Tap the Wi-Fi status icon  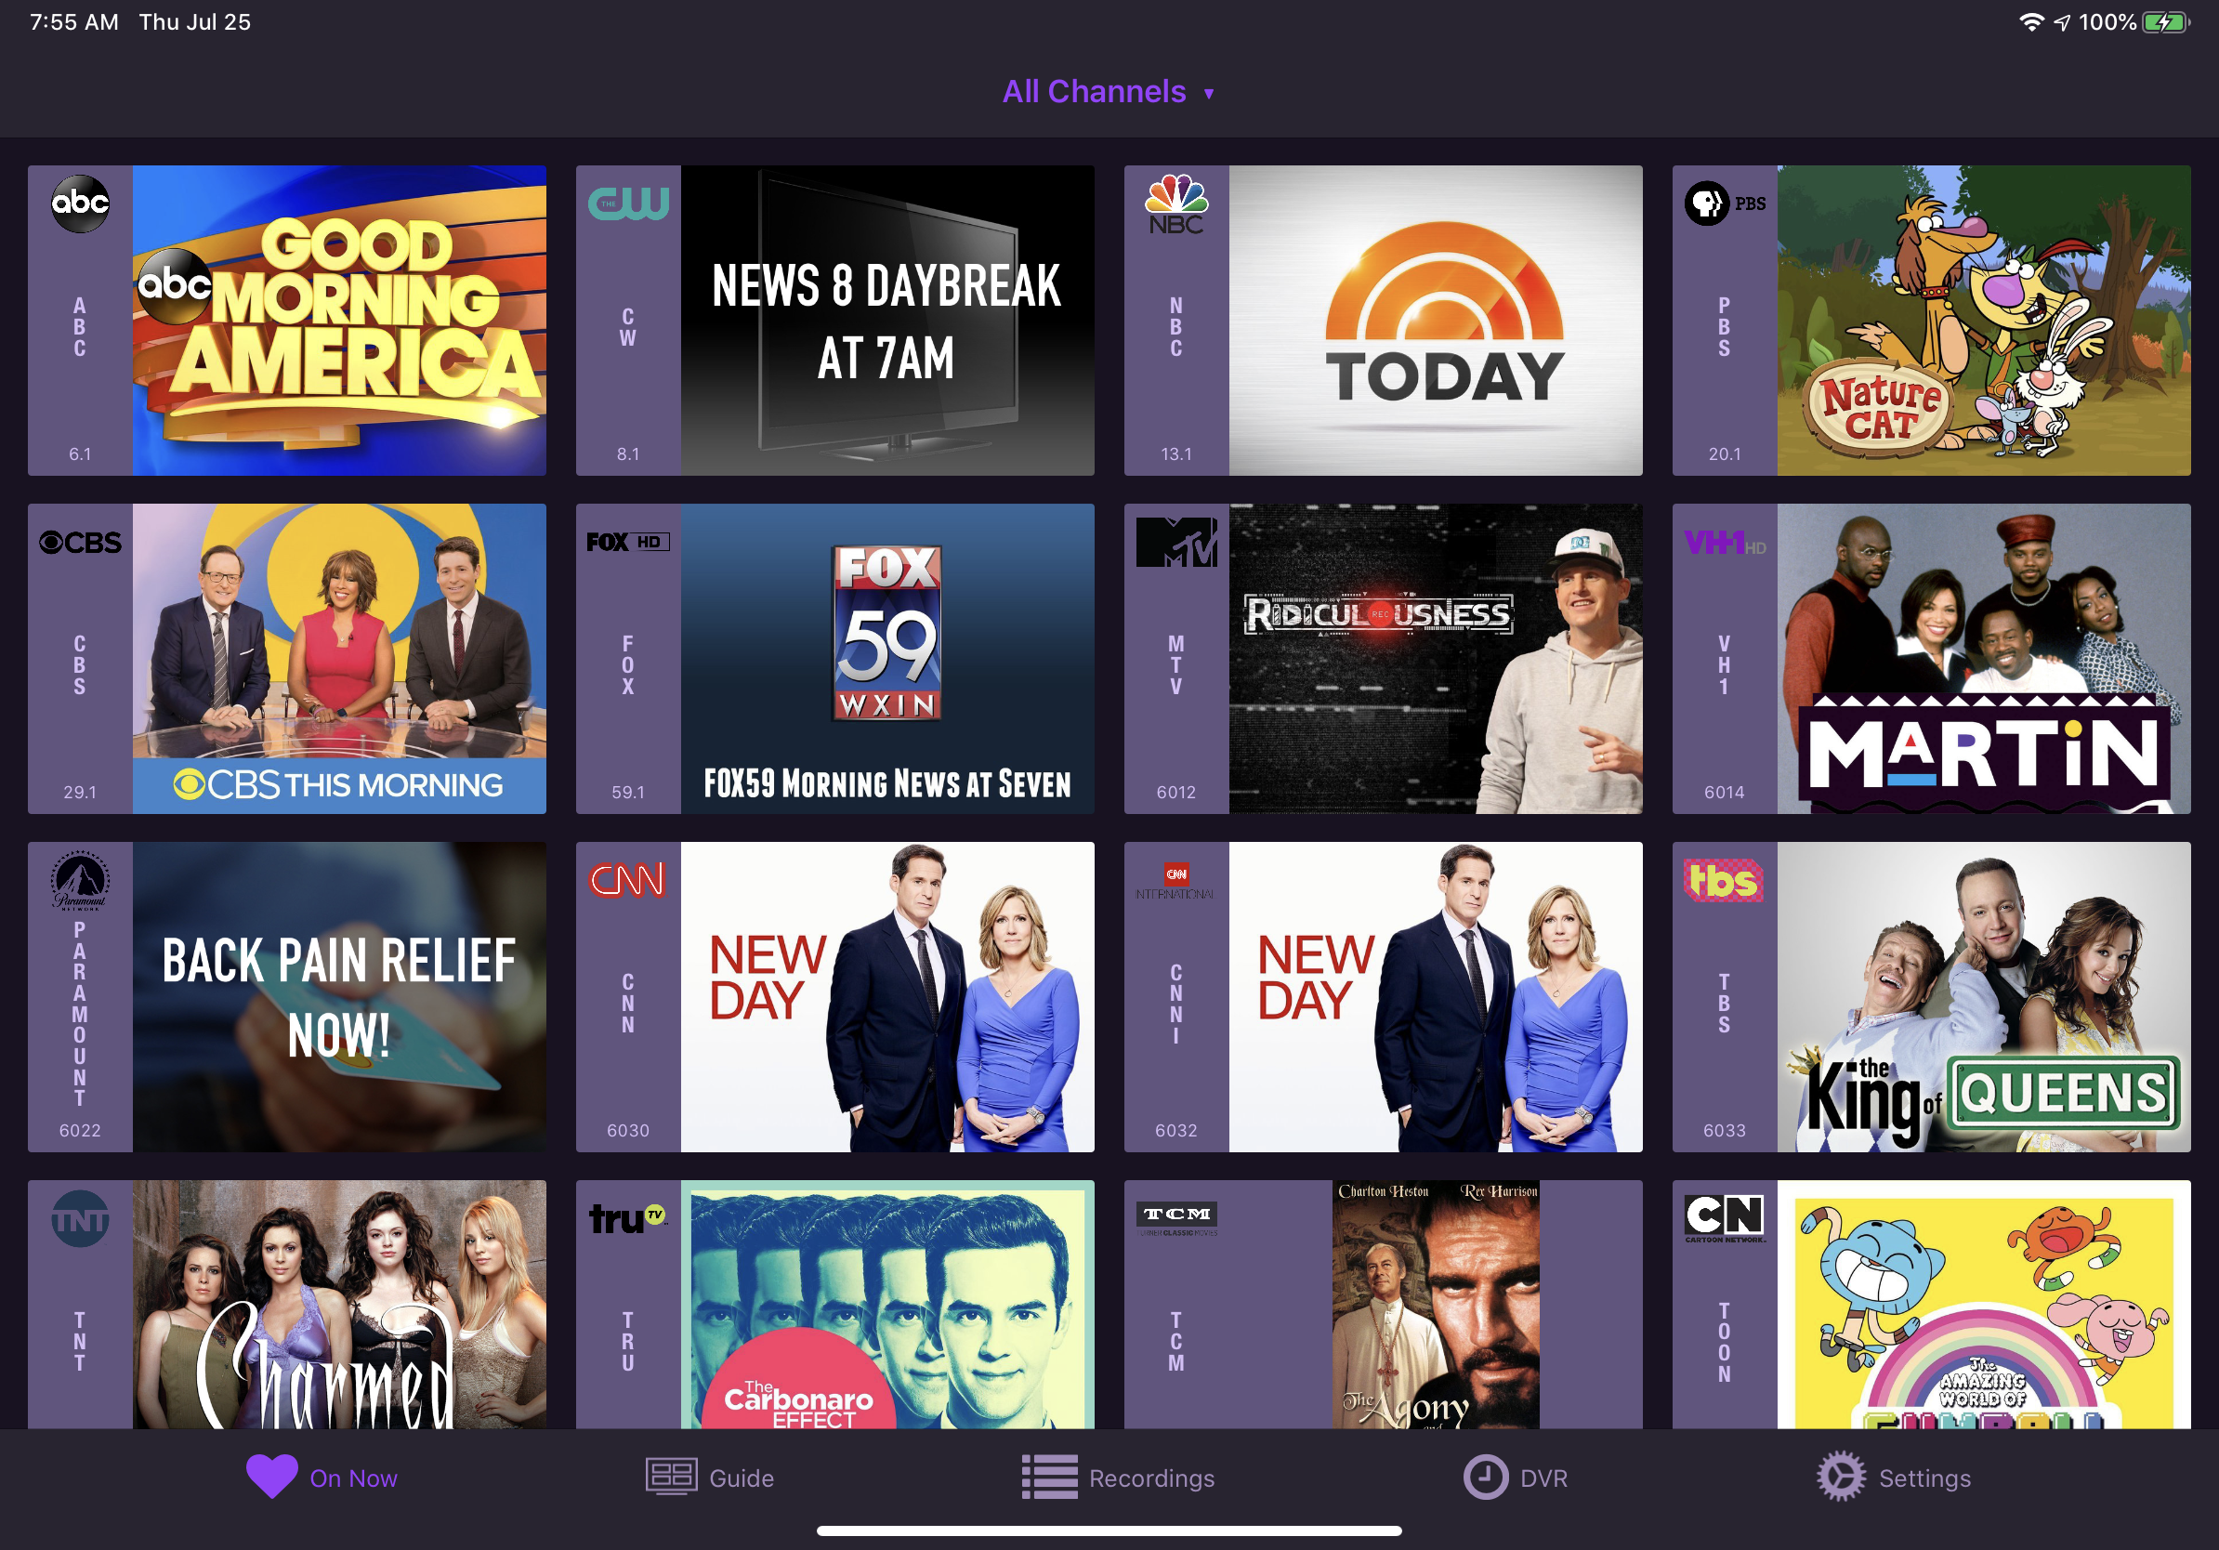(2031, 22)
